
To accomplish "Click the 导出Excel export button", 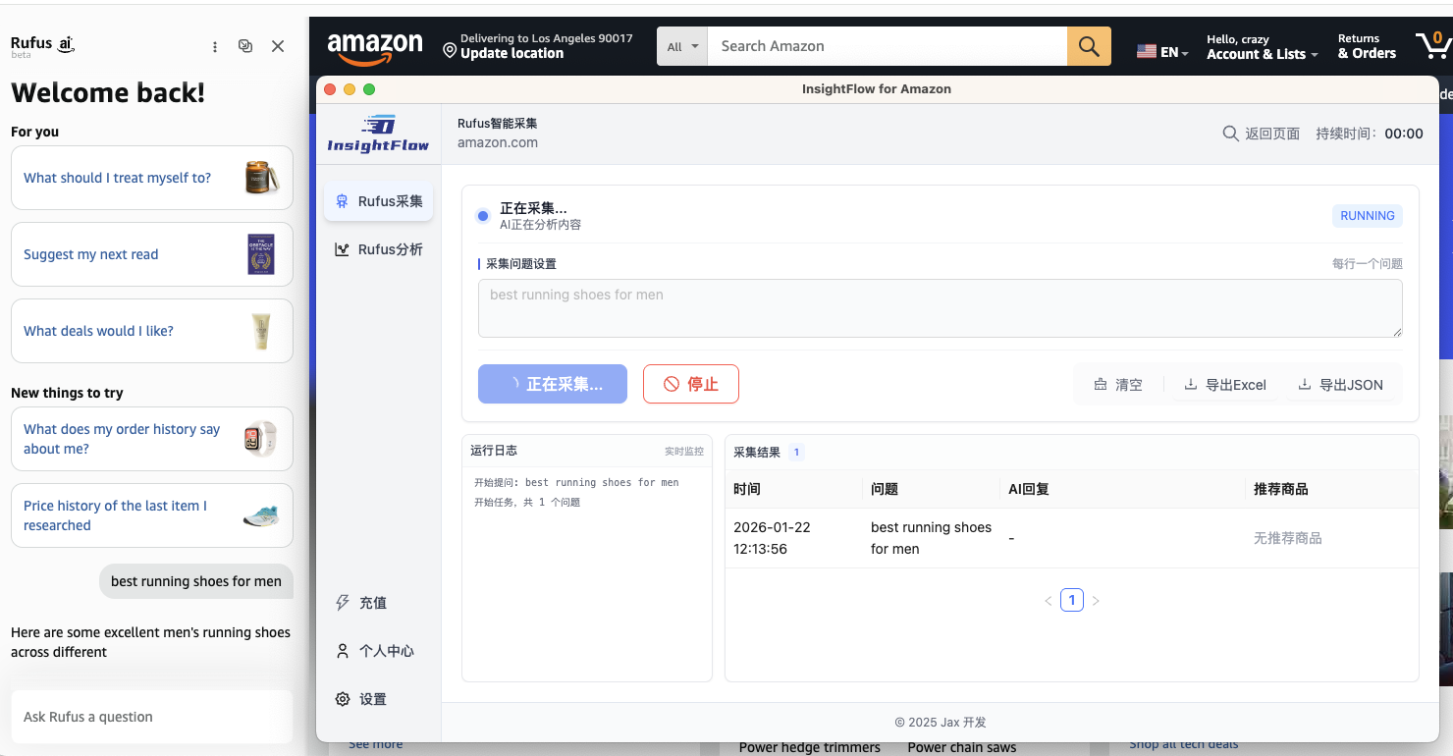I will tap(1225, 385).
